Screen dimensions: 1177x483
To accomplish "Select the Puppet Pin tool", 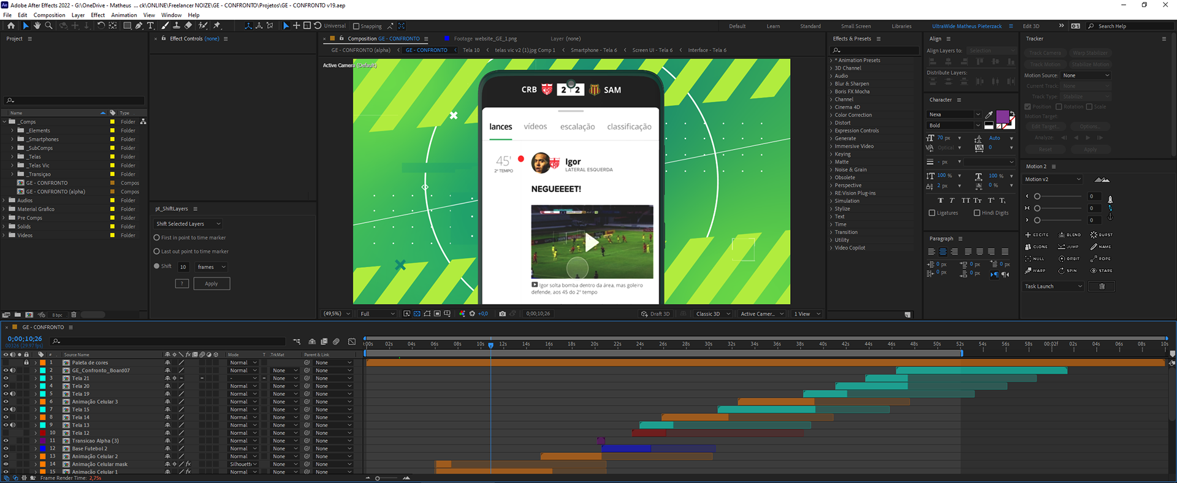I will pos(216,26).
